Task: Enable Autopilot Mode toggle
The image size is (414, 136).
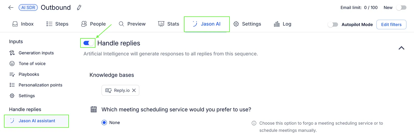Action: [333, 24]
